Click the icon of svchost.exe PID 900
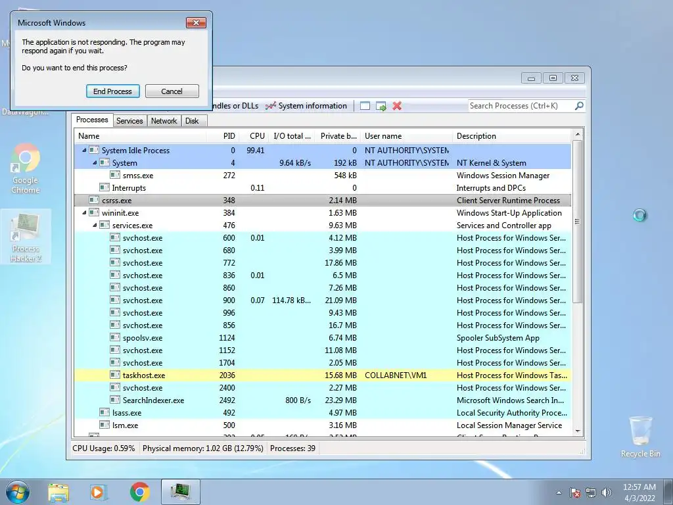Image resolution: width=673 pixels, height=505 pixels. [x=114, y=300]
